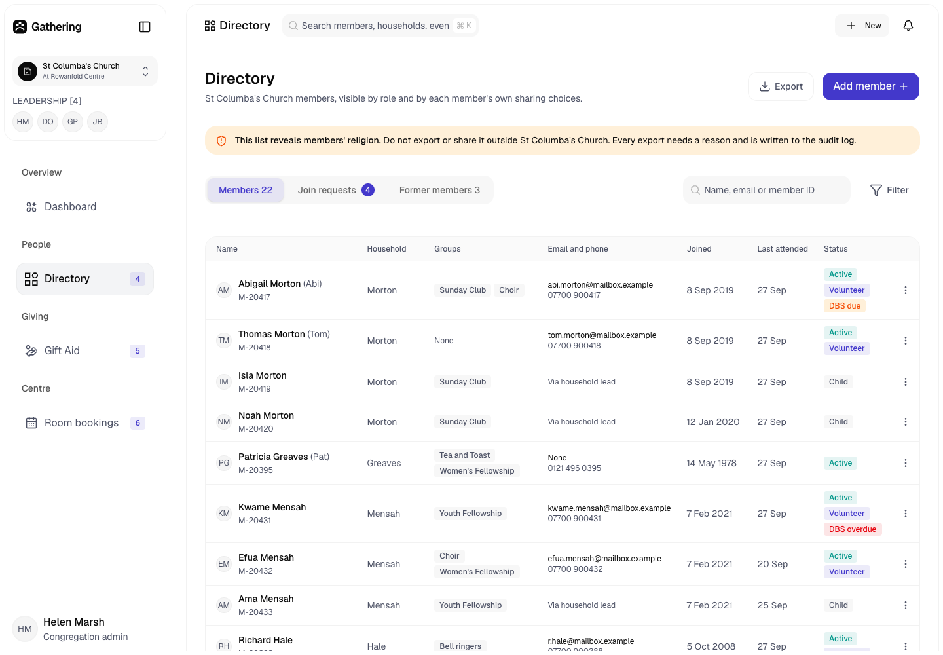This screenshot has width=943, height=655.
Task: Click abi.morton@mailbox.example email
Action: (601, 285)
